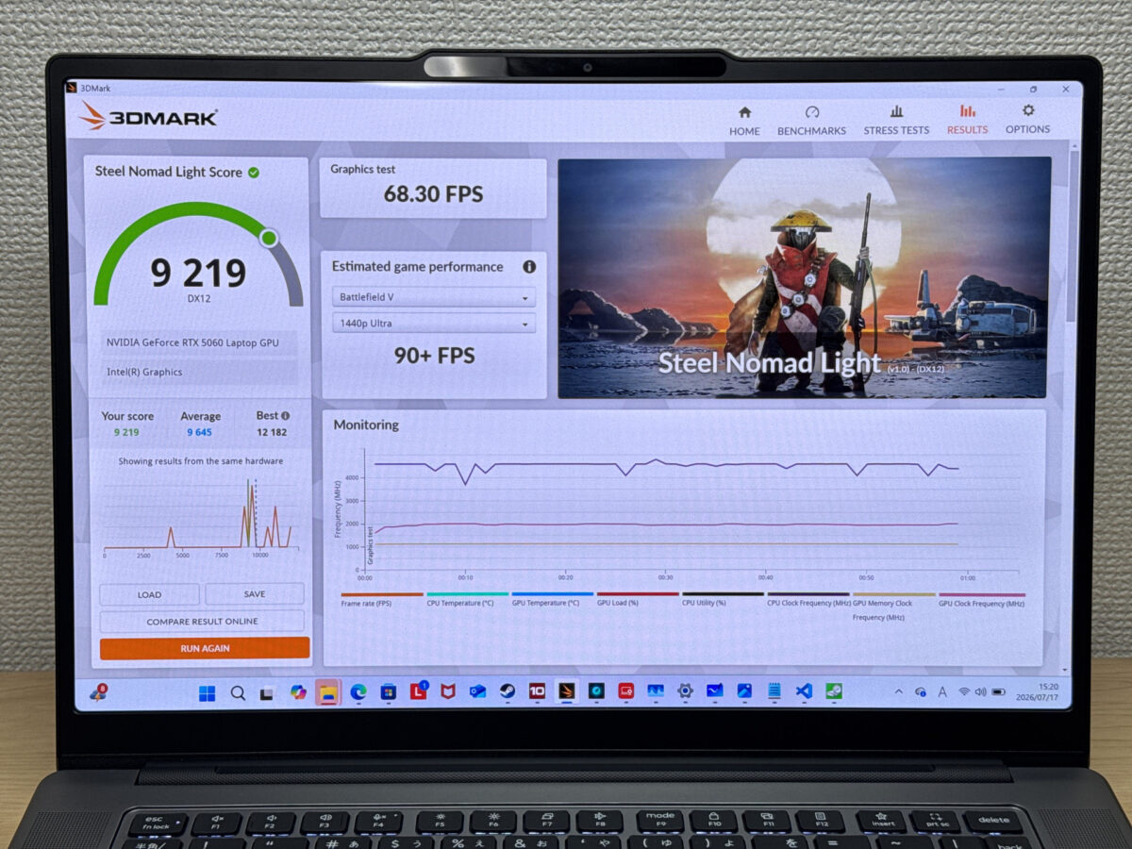1132x849 pixels.
Task: Click the score distribution histogram chart
Action: [201, 516]
